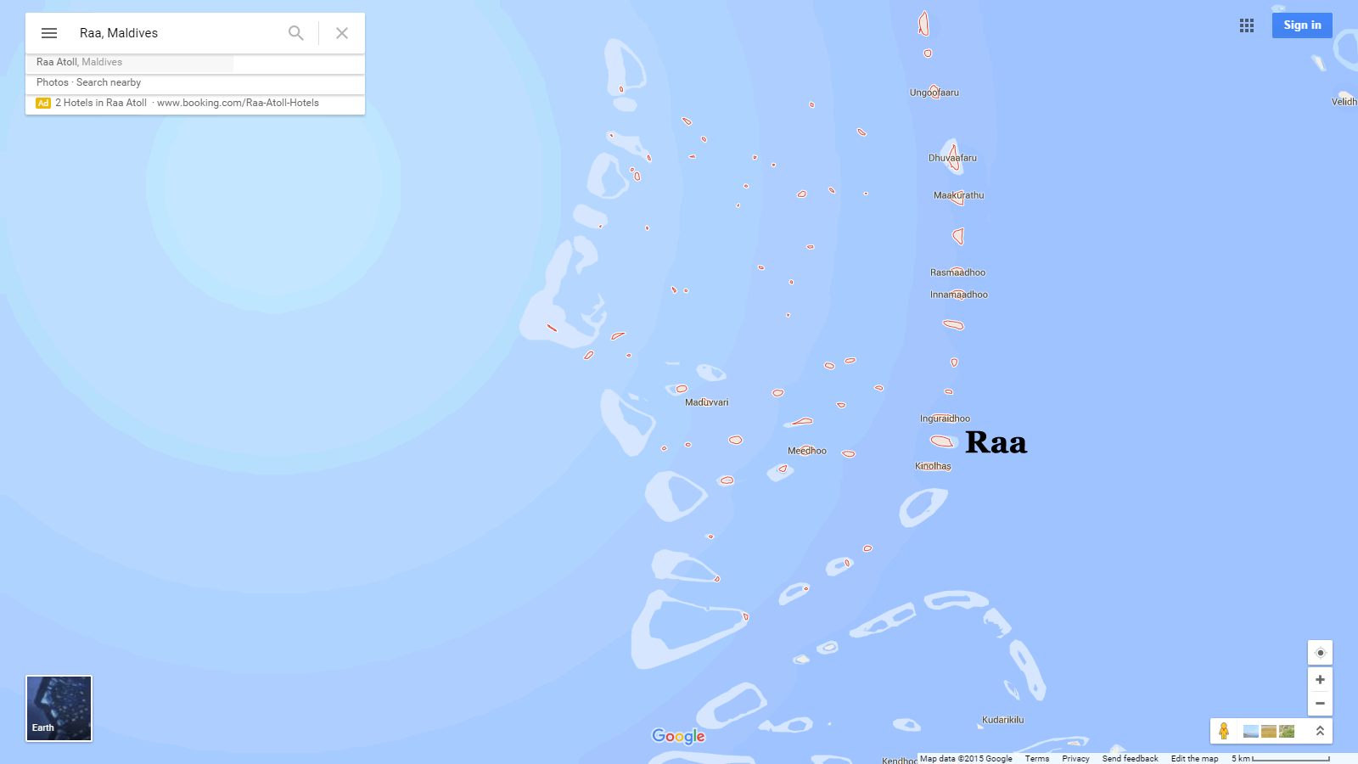1358x764 pixels.
Task: Click the Maakurathu island label
Action: coord(959,195)
